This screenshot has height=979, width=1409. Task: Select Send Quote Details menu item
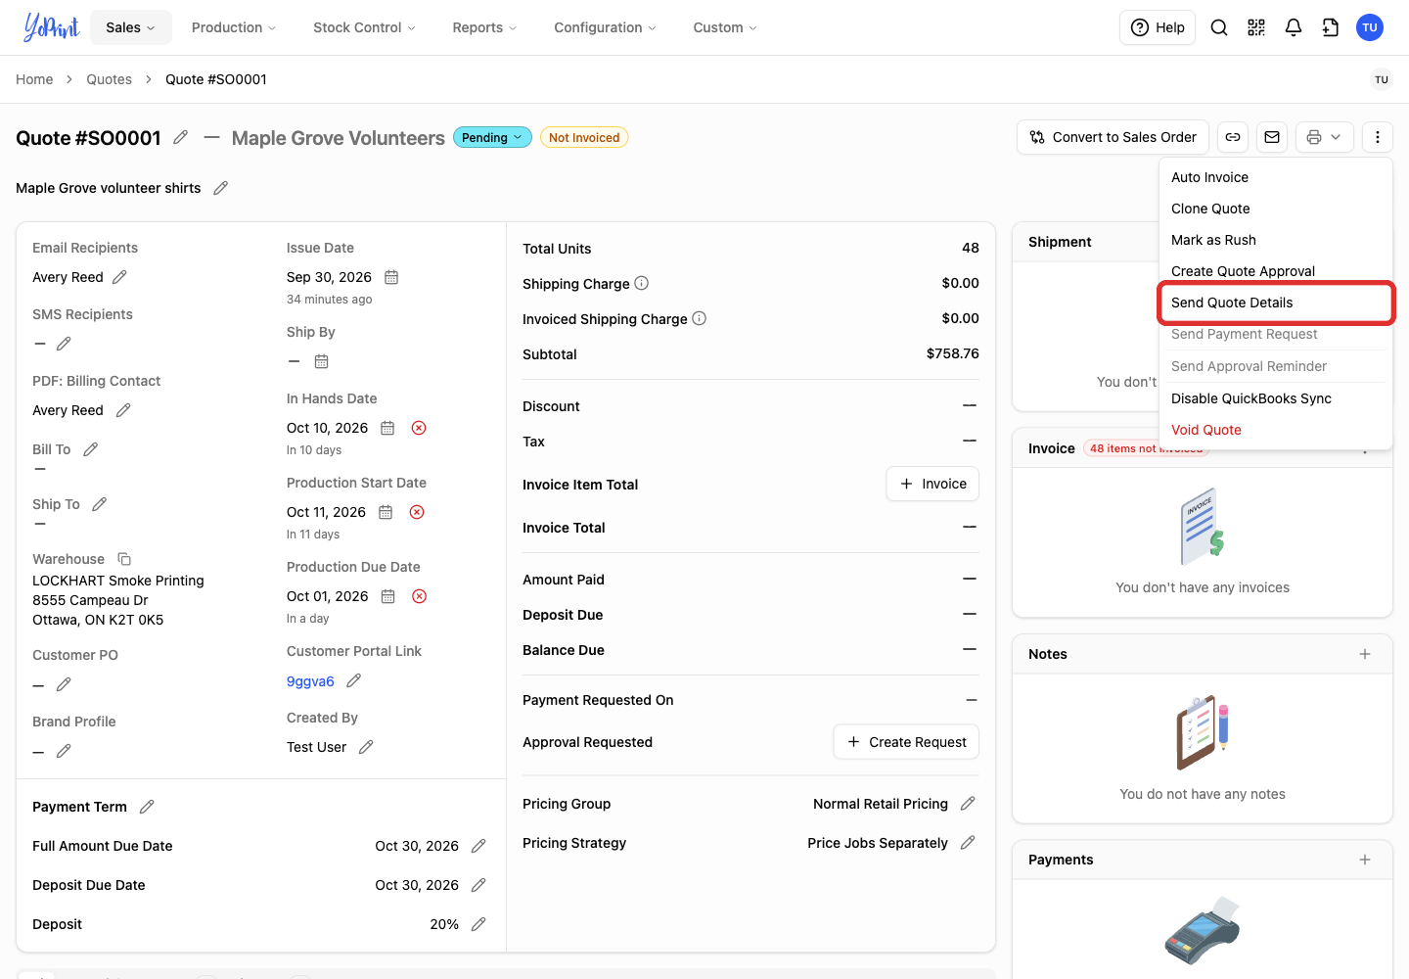(1276, 303)
